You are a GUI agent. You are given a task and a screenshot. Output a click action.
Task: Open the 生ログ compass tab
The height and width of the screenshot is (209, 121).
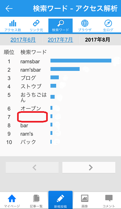point(108,26)
